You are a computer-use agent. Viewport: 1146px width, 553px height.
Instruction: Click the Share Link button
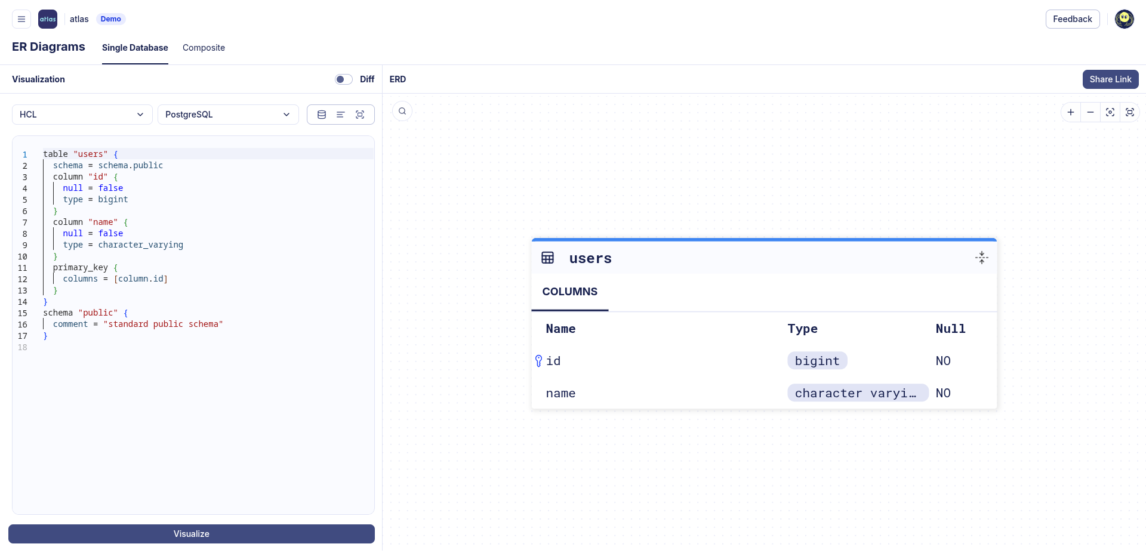1110,79
